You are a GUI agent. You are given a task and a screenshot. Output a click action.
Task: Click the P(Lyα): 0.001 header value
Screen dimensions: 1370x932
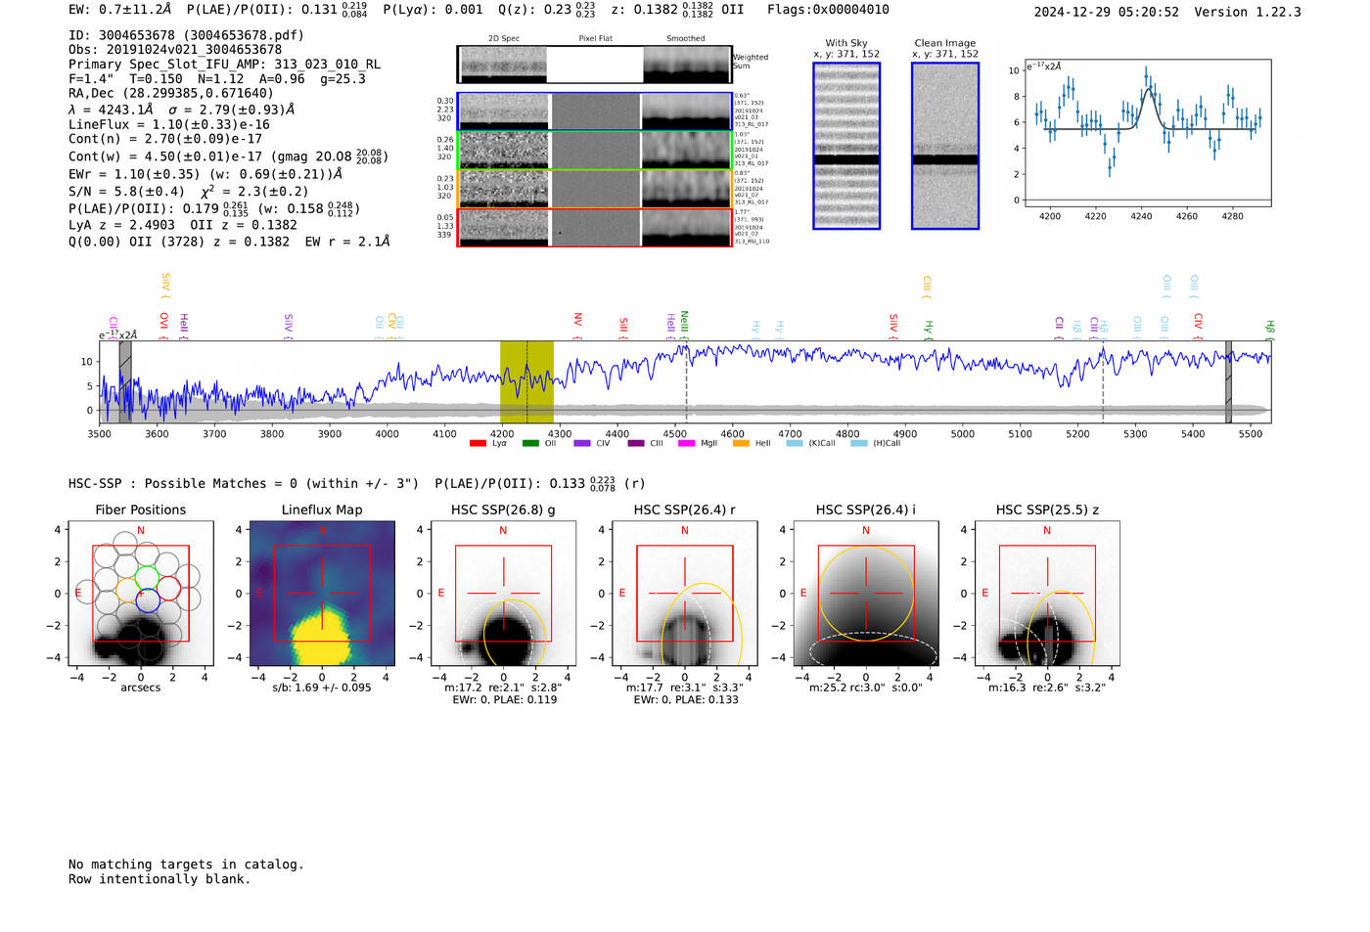tap(433, 10)
